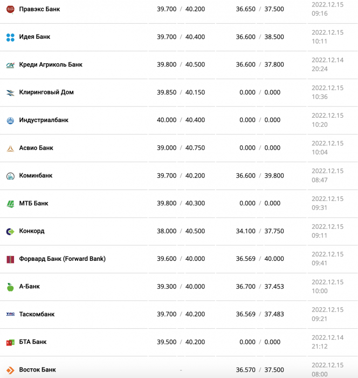This screenshot has height=378, width=358.
Task: Click the Конкорд arrow logo icon
Action: 10,232
